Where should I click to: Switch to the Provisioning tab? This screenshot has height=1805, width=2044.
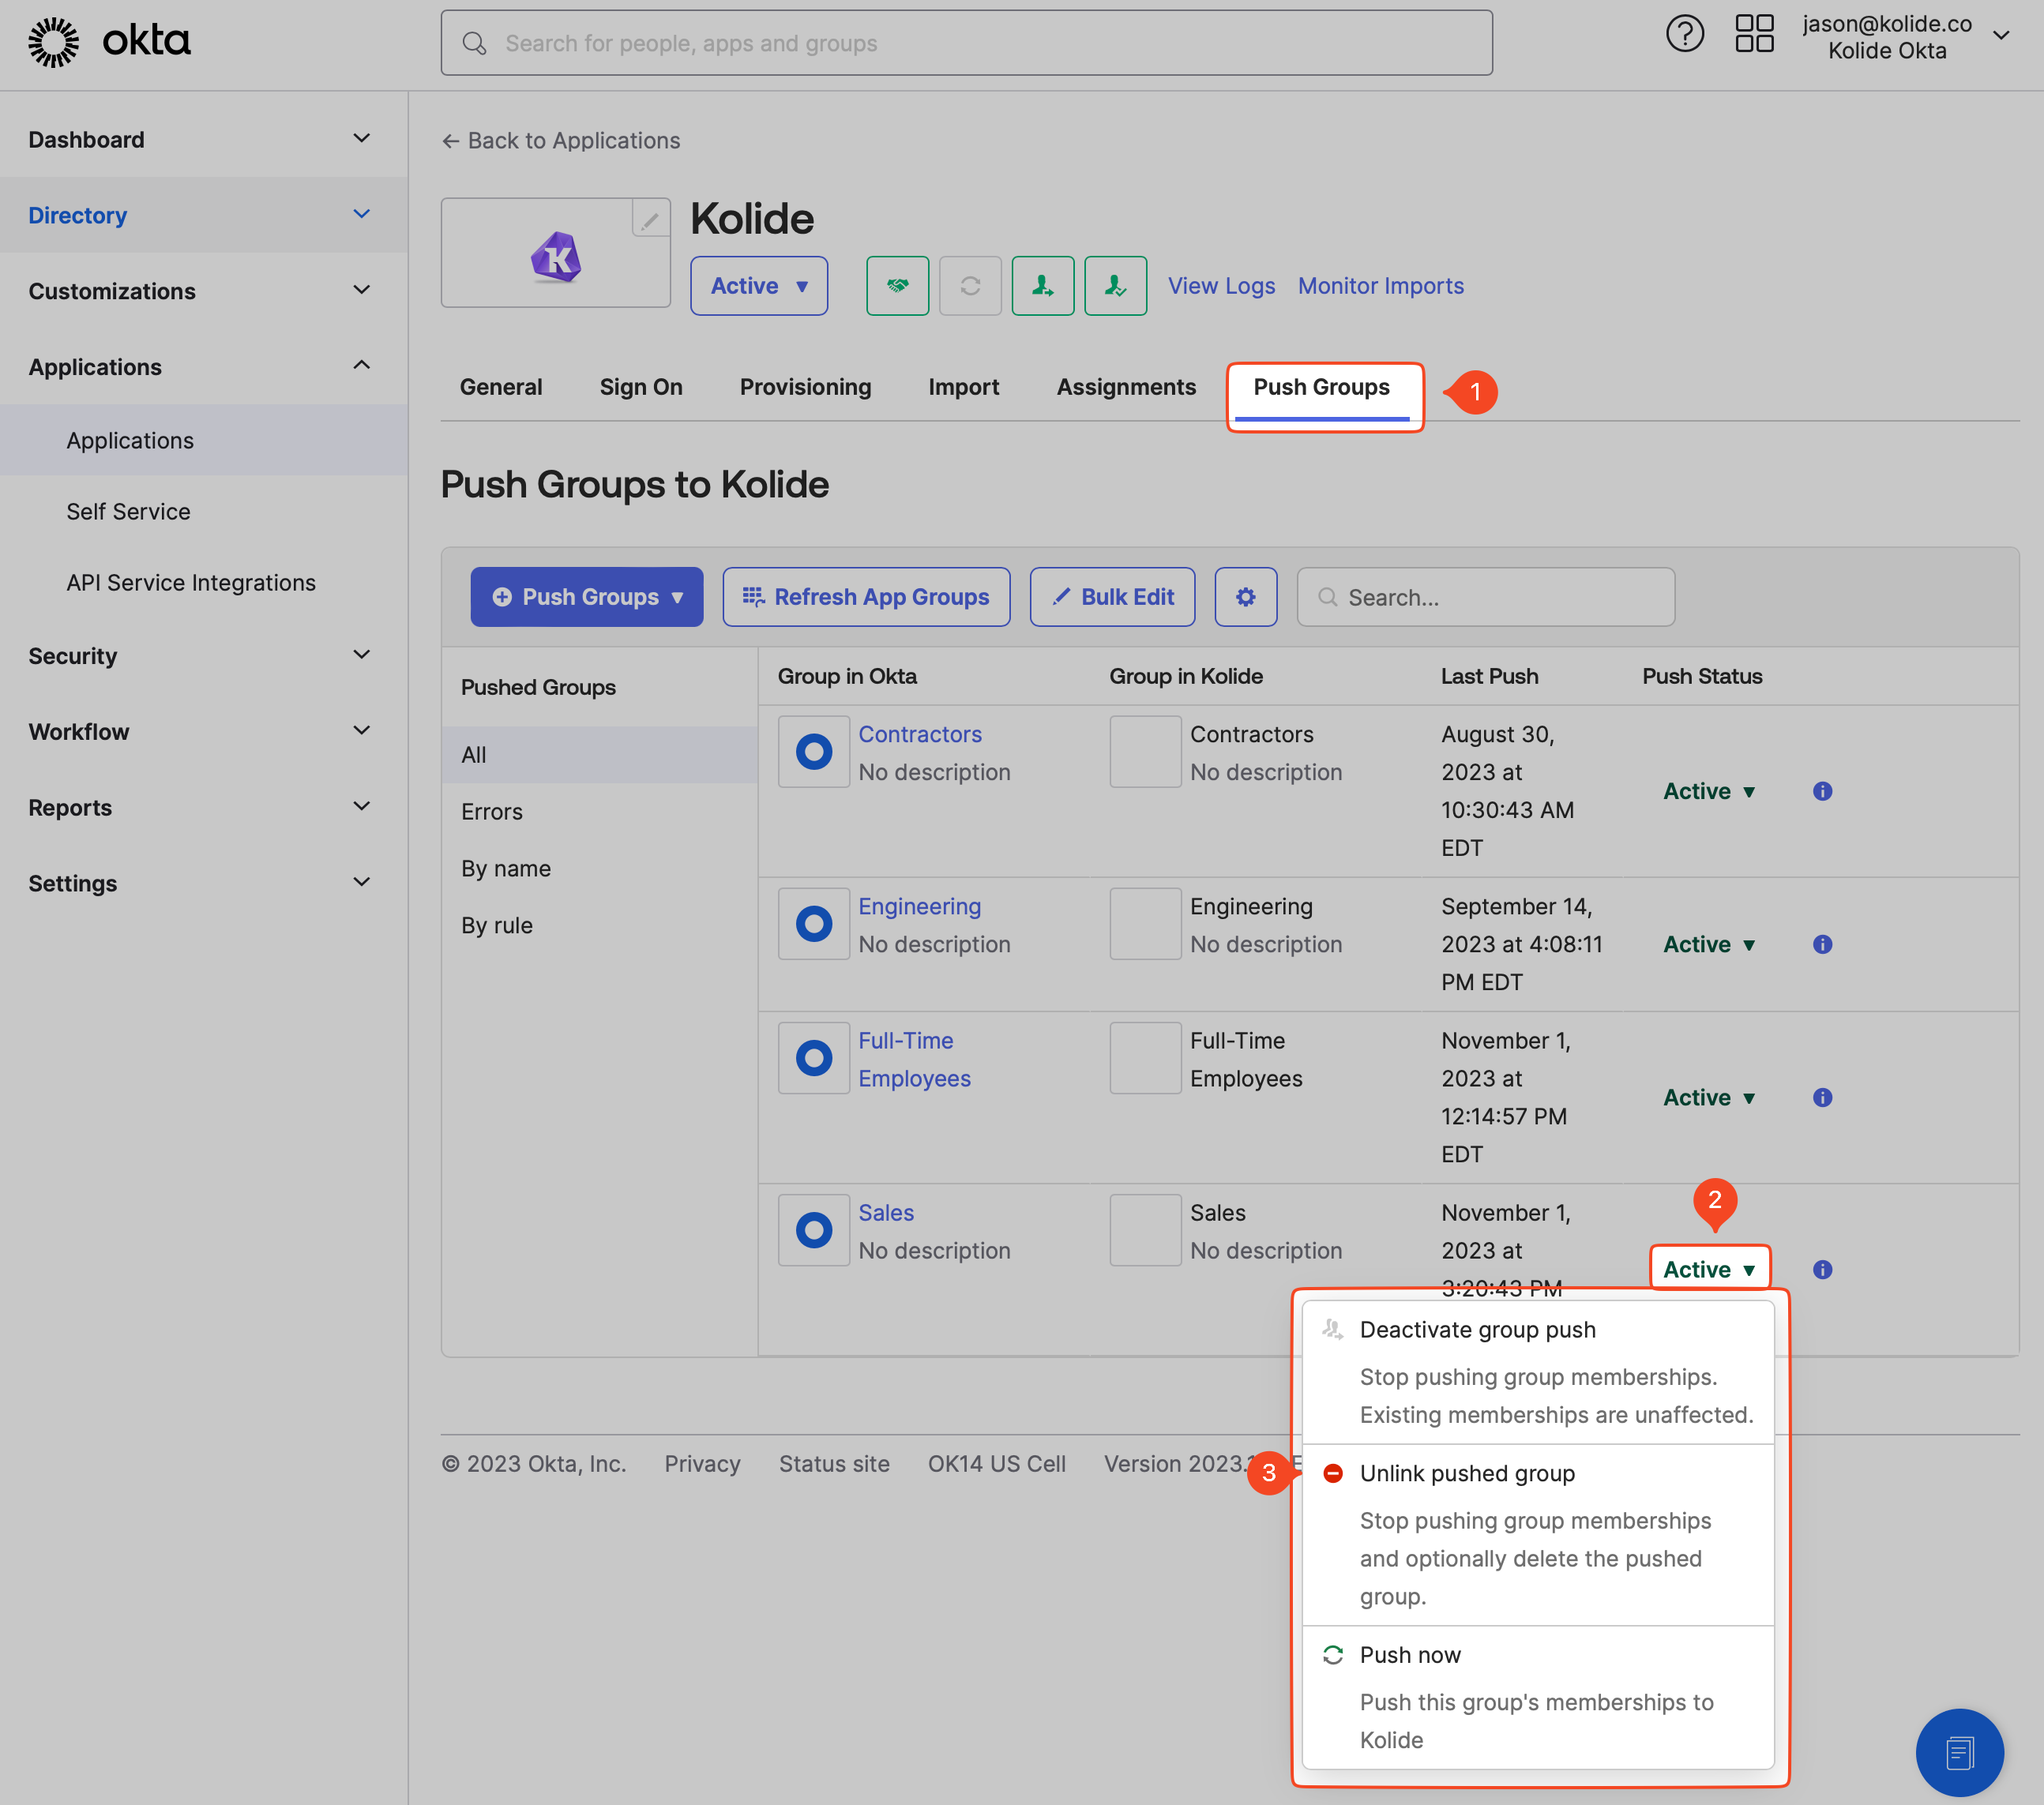[x=805, y=387]
